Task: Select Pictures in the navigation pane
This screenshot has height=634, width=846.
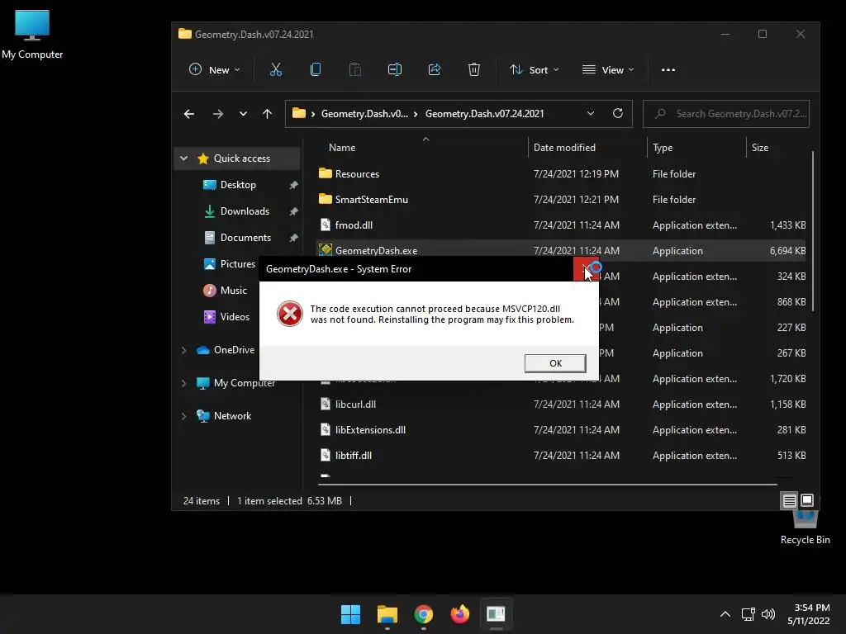Action: [x=237, y=264]
